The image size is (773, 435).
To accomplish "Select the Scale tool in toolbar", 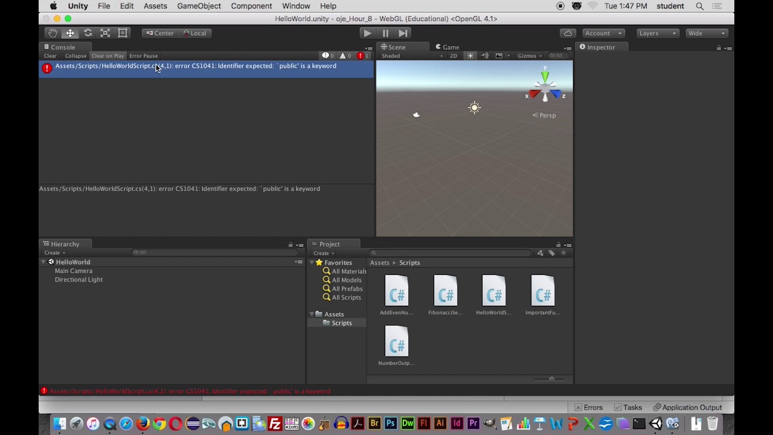I will click(x=105, y=33).
